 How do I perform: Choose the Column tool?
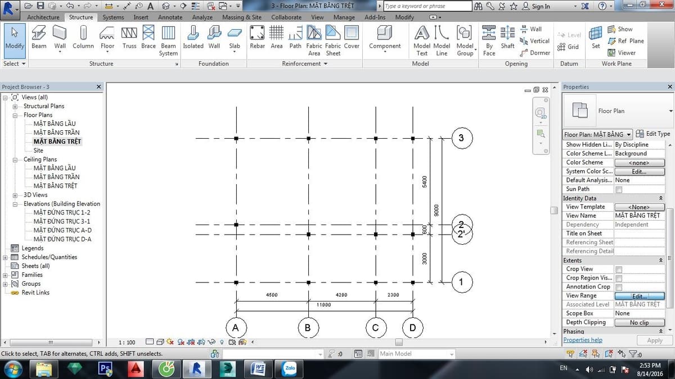83,38
